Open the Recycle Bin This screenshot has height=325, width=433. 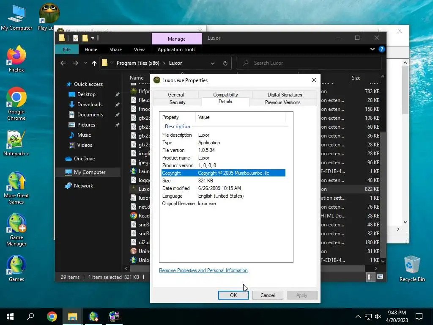click(412, 268)
